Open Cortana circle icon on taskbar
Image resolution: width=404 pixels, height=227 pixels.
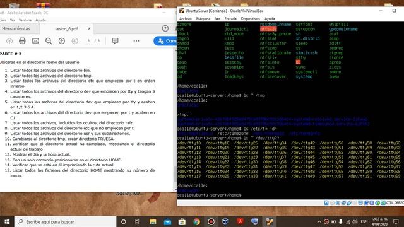124,221
